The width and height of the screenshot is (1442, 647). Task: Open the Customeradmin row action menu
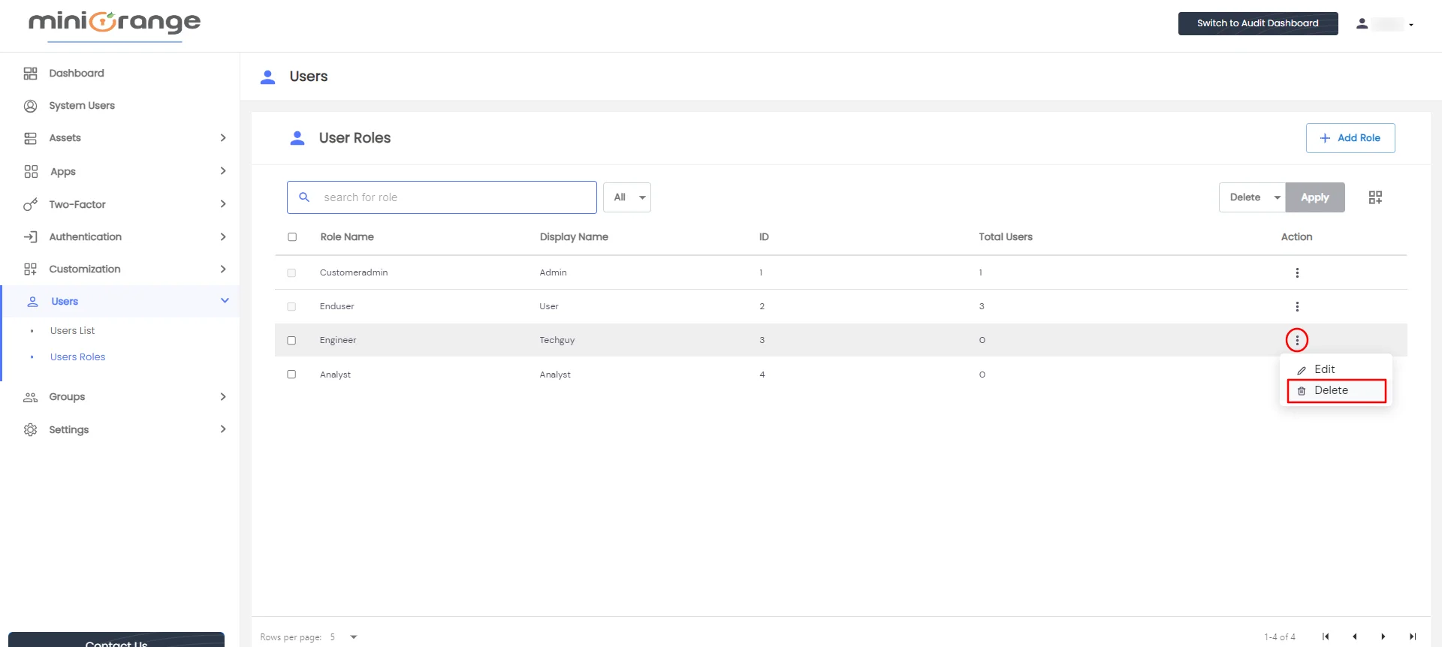click(x=1297, y=272)
